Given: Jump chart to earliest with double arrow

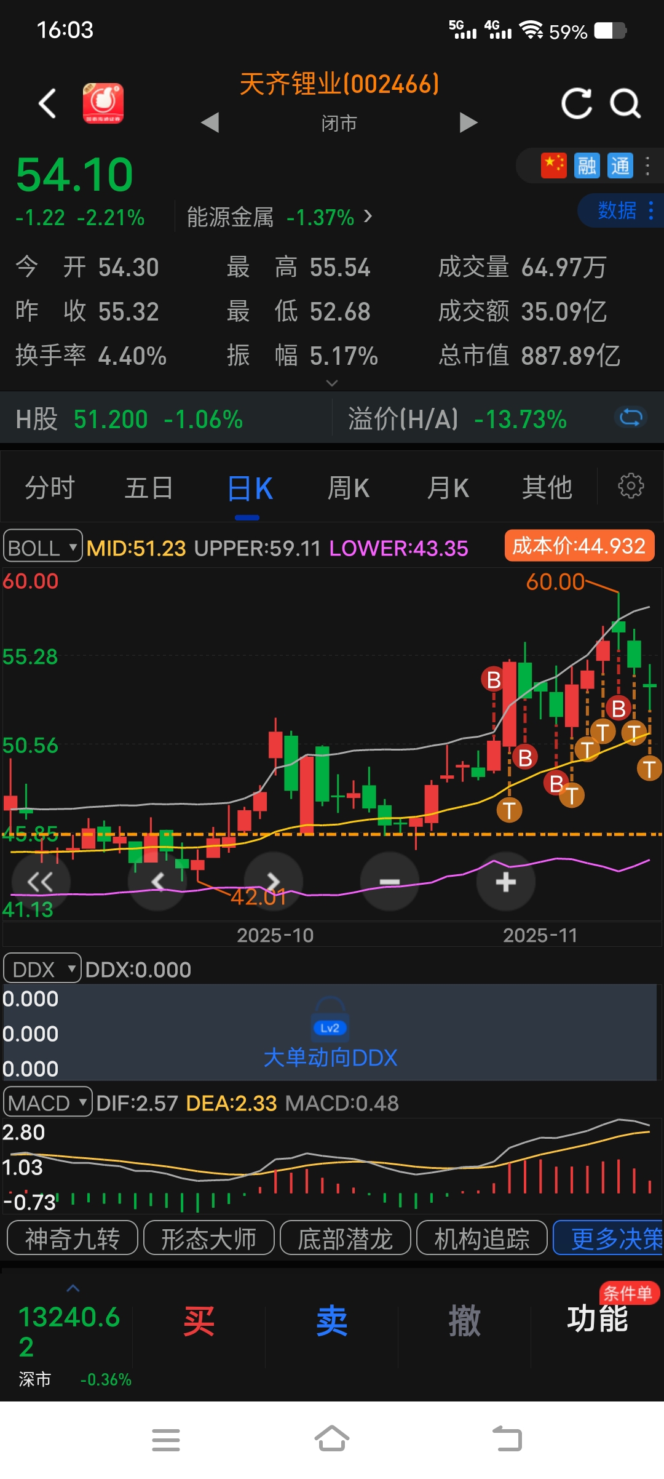Looking at the screenshot, I should [41, 882].
